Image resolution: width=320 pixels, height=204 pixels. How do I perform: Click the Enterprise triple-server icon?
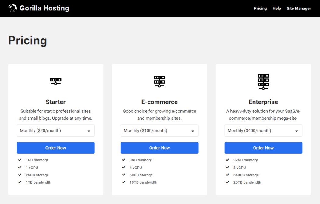(x=263, y=82)
